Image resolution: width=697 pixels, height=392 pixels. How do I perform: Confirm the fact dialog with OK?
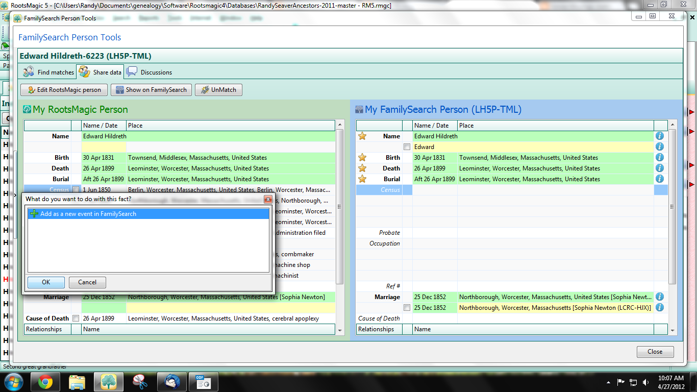coord(46,282)
